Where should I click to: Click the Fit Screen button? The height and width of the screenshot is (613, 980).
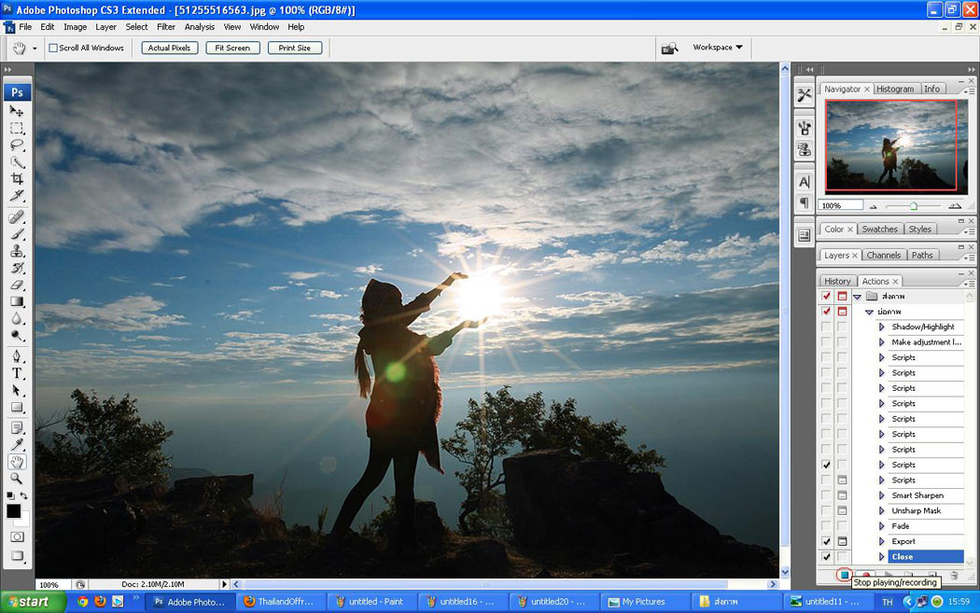coord(231,48)
